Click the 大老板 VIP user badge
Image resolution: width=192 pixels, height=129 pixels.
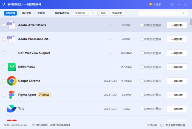pos(155,4)
